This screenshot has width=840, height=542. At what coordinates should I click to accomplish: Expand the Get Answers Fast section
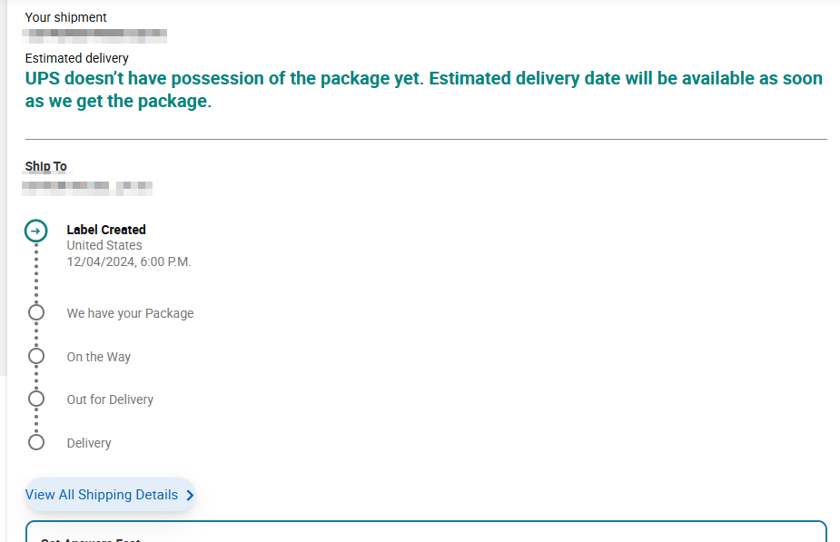point(90,537)
